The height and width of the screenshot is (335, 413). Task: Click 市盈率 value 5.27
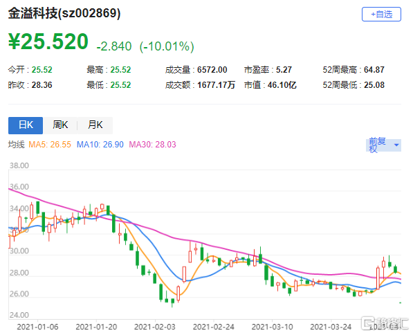(284, 70)
